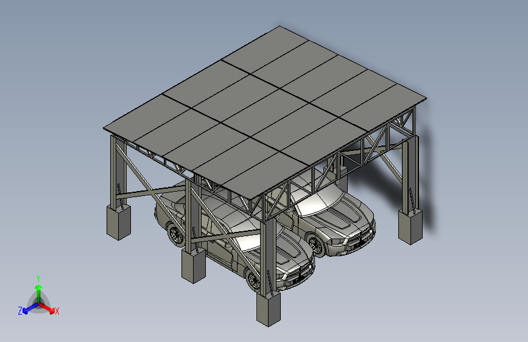Click the green Y axis arrow of the triad
This screenshot has width=528, height=342.
tap(39, 293)
